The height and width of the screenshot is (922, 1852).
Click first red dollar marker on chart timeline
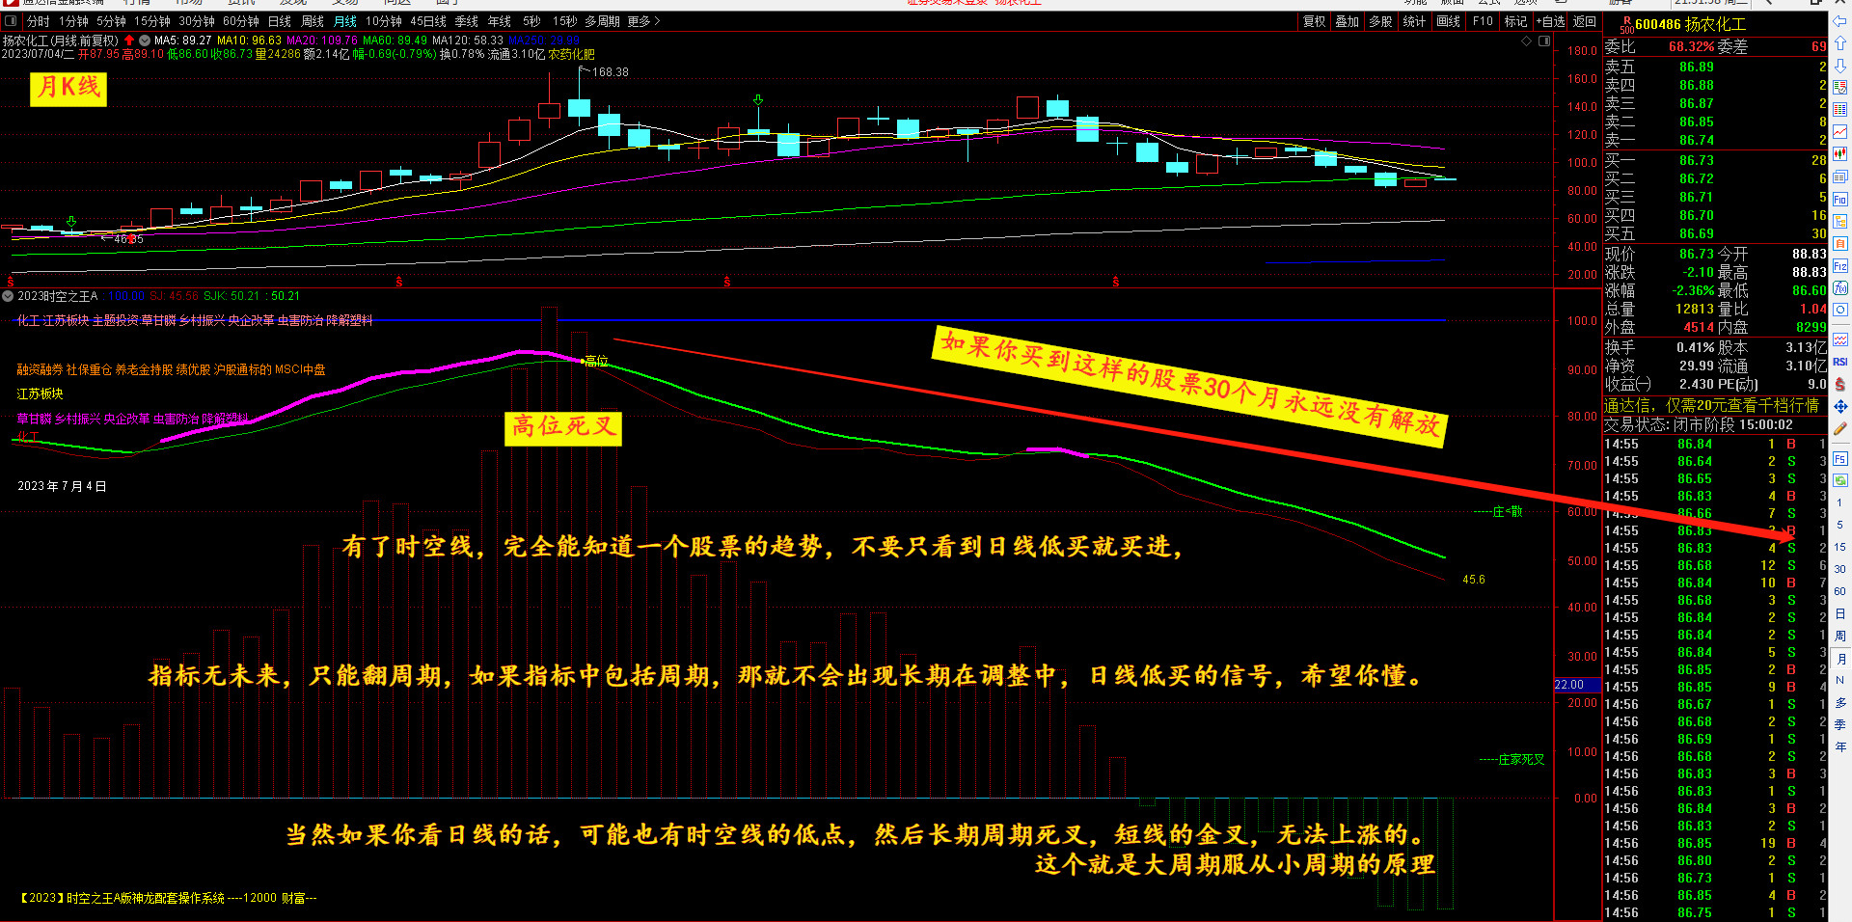pyautogui.click(x=11, y=282)
